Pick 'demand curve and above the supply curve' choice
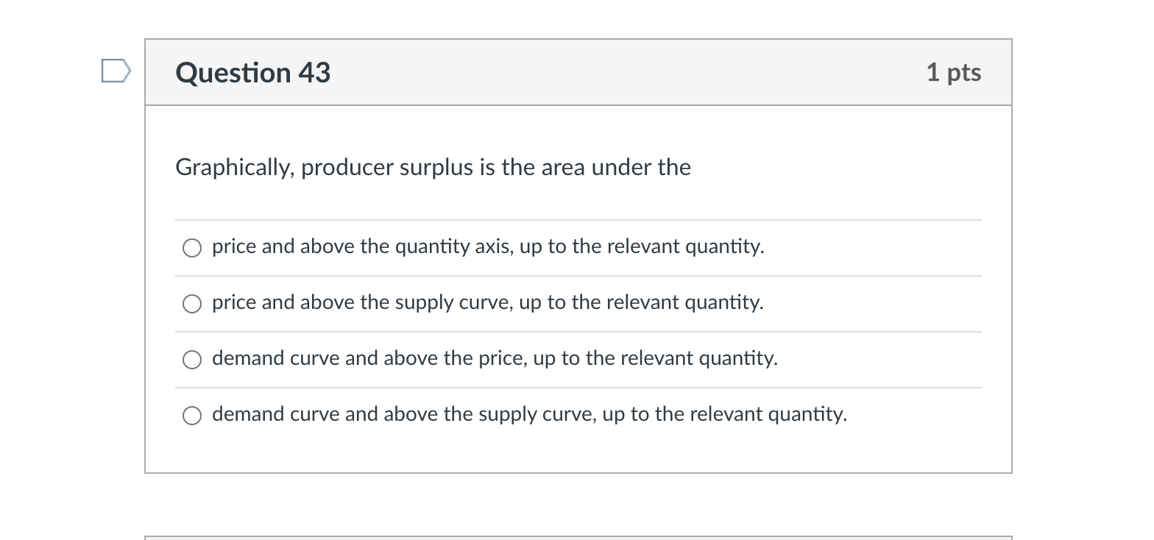The width and height of the screenshot is (1154, 540). click(x=191, y=416)
